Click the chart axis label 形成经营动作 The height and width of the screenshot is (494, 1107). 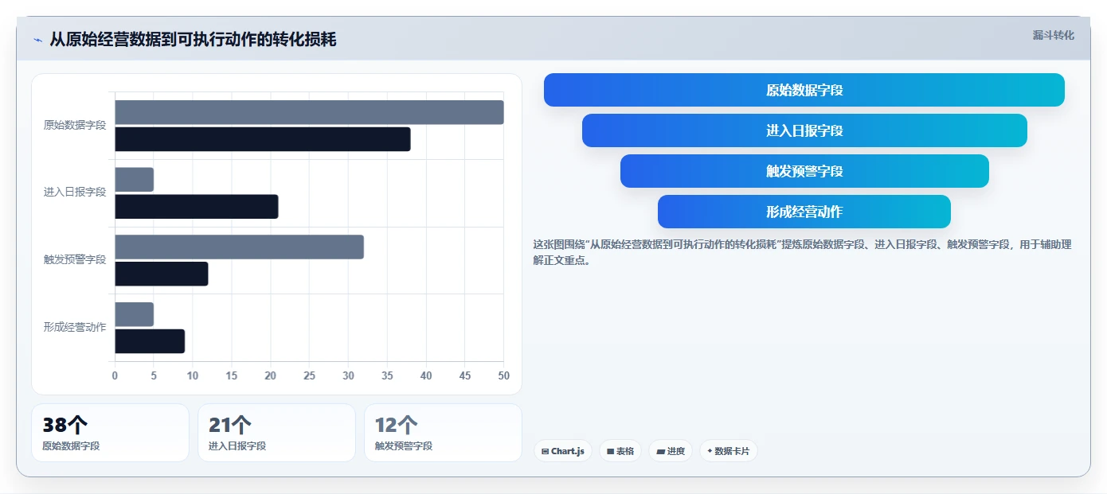[x=75, y=327]
